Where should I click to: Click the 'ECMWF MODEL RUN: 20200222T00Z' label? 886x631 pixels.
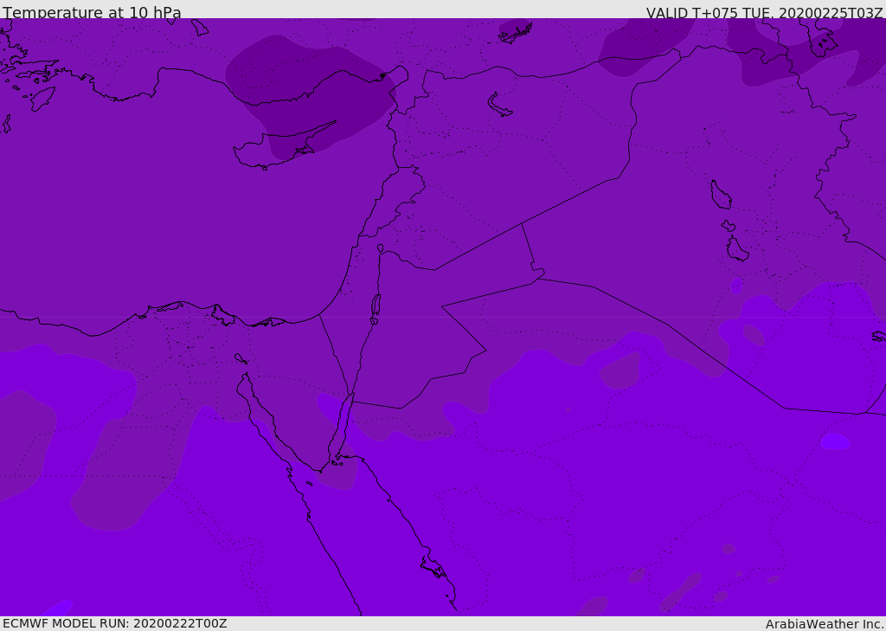(115, 623)
